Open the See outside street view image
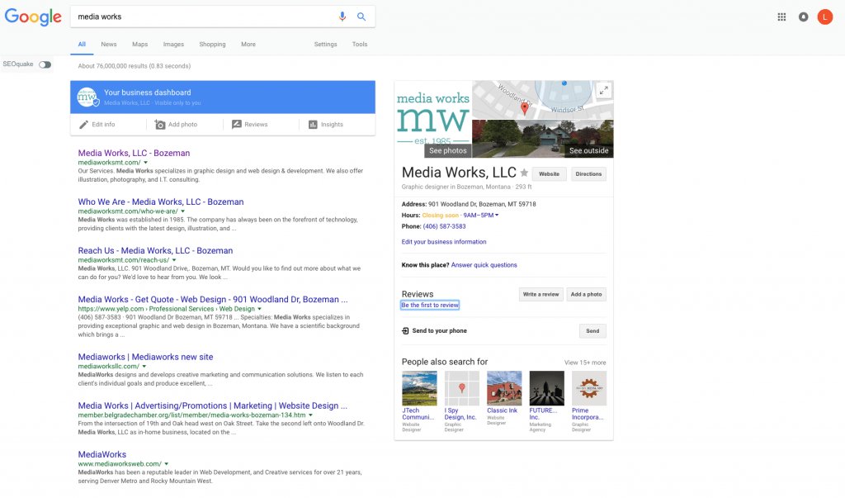 pyautogui.click(x=543, y=139)
